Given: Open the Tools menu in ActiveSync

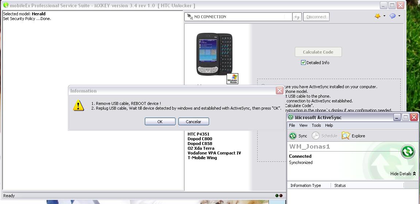Looking at the screenshot, I should click(x=316, y=125).
